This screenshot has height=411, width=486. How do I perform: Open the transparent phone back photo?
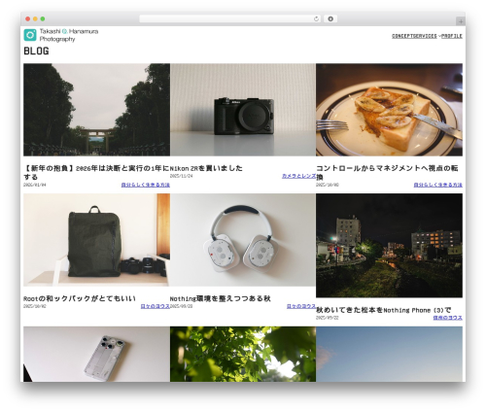[x=96, y=354]
